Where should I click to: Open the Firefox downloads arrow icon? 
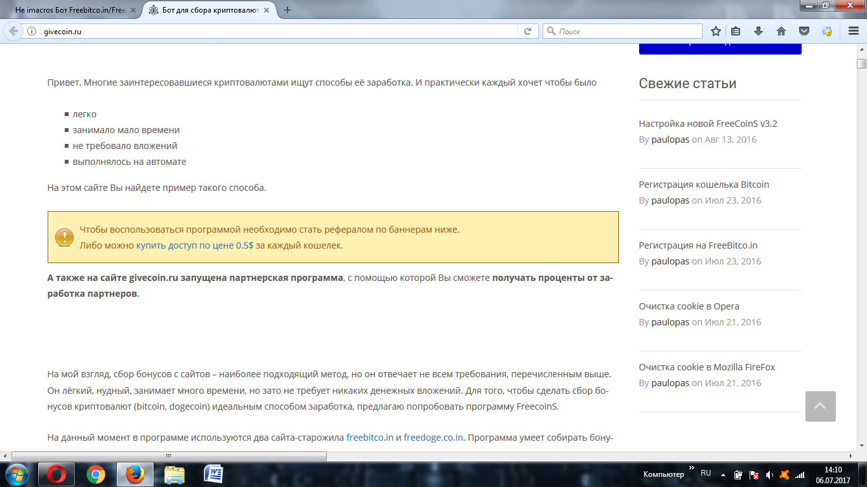758,31
